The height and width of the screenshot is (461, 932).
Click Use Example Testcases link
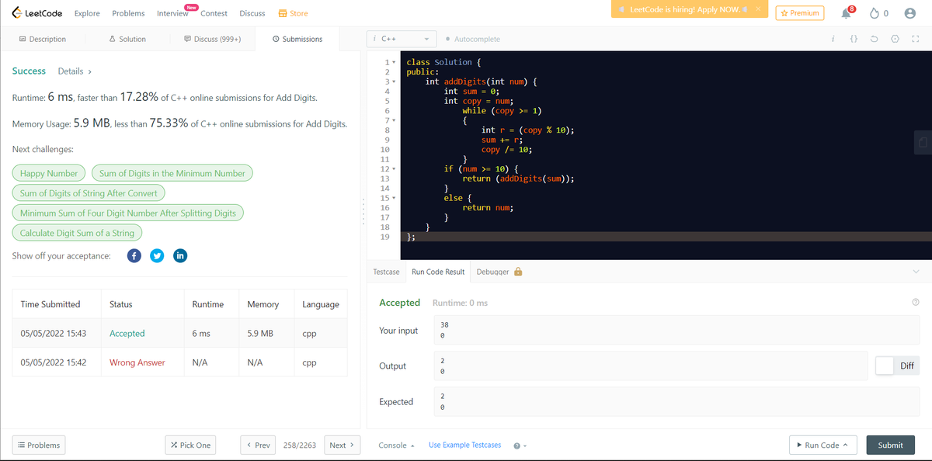[464, 445]
